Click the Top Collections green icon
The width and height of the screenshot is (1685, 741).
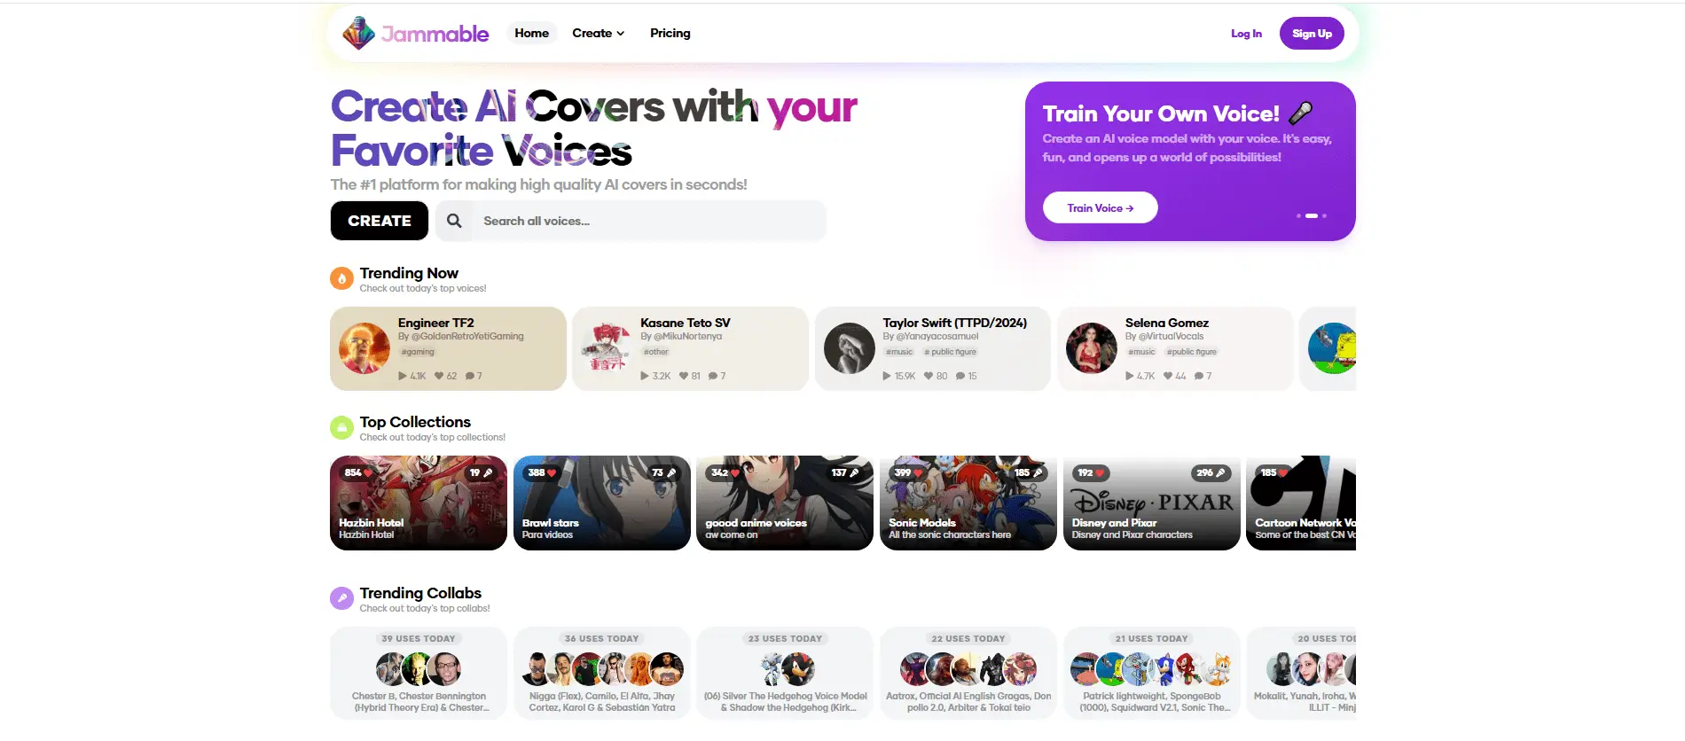pos(341,427)
